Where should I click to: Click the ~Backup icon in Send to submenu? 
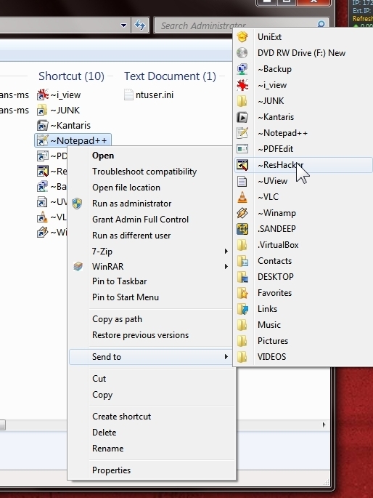(x=242, y=69)
